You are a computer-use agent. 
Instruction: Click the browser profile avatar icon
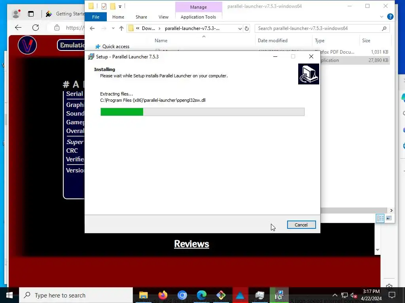(x=16, y=14)
